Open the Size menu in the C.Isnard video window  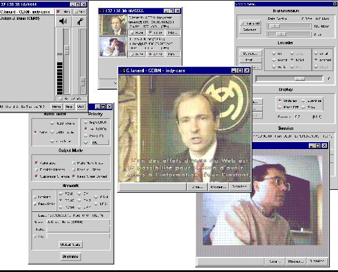point(197,187)
